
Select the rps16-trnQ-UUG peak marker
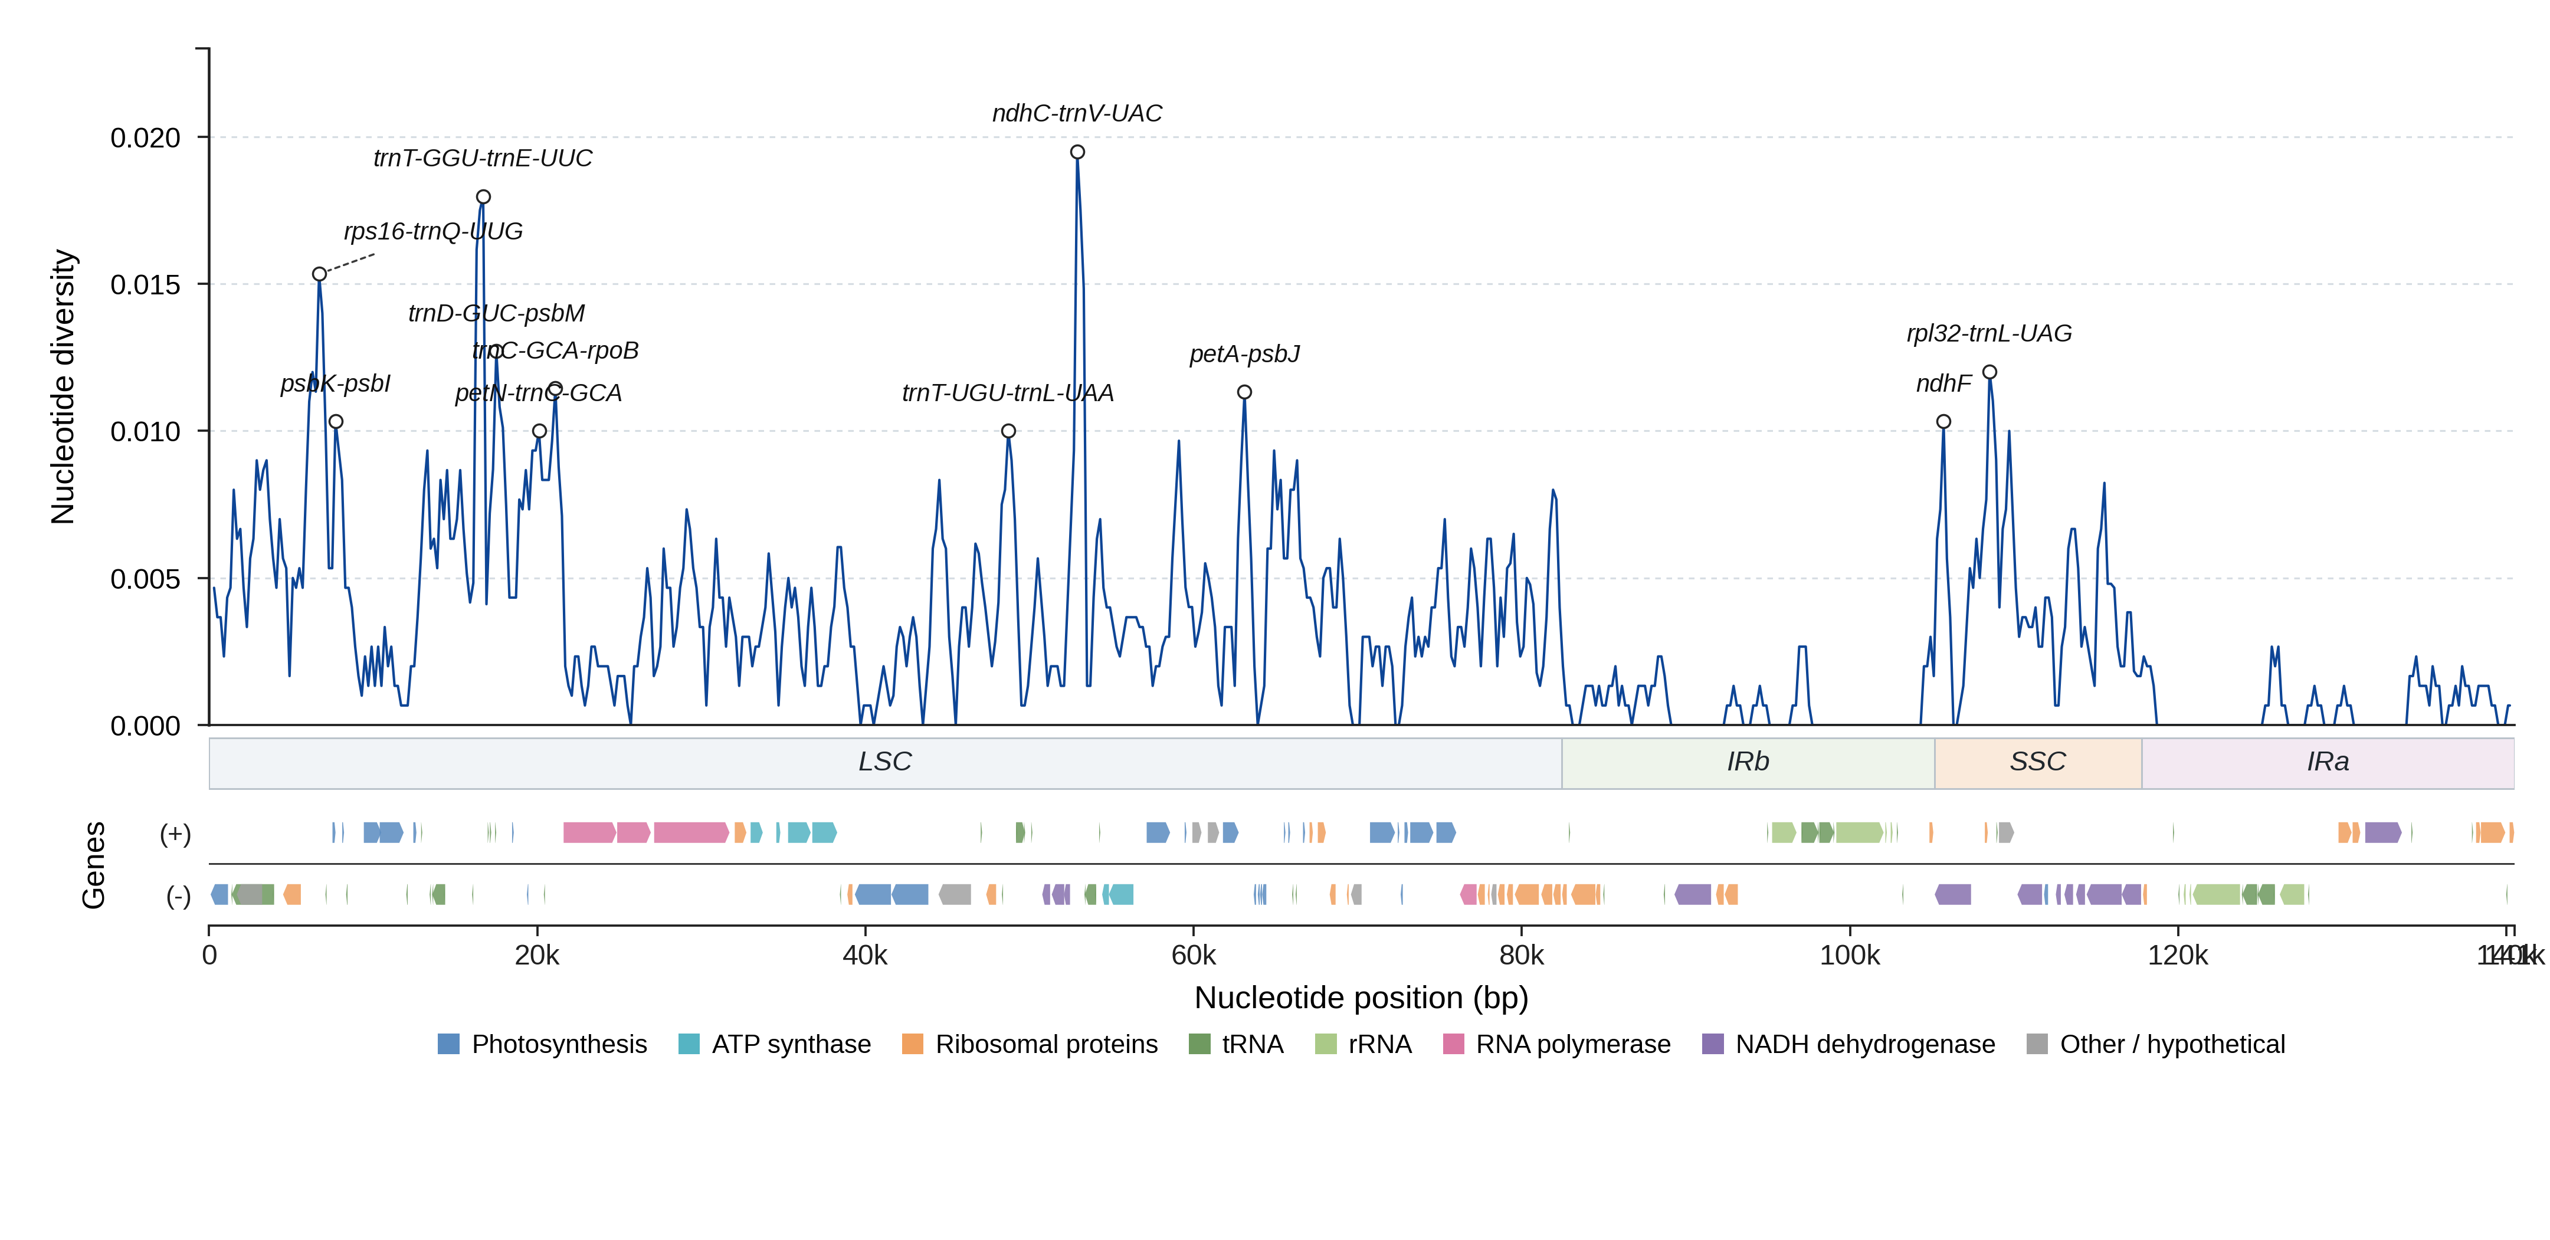click(320, 274)
